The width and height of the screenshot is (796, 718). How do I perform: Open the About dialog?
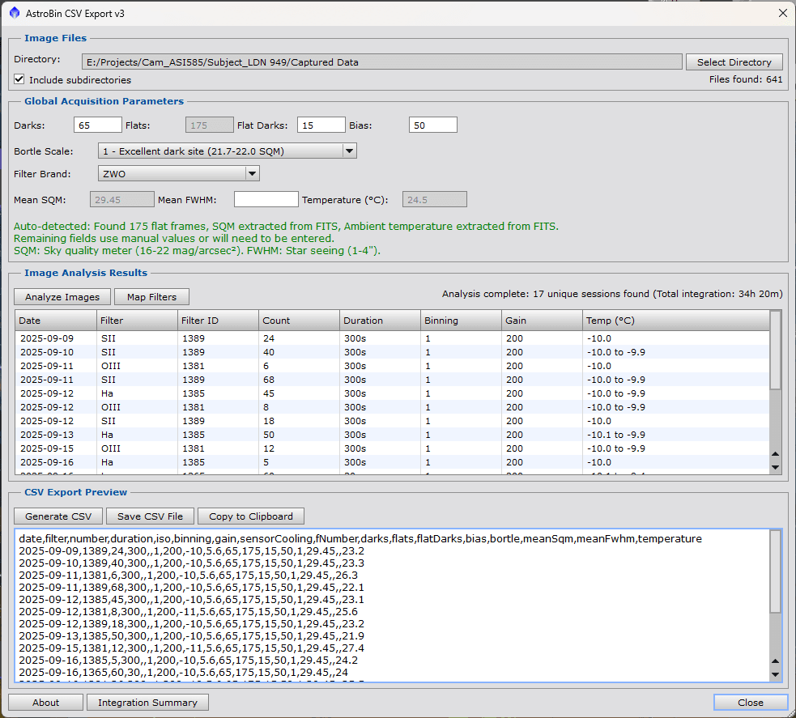(x=45, y=702)
